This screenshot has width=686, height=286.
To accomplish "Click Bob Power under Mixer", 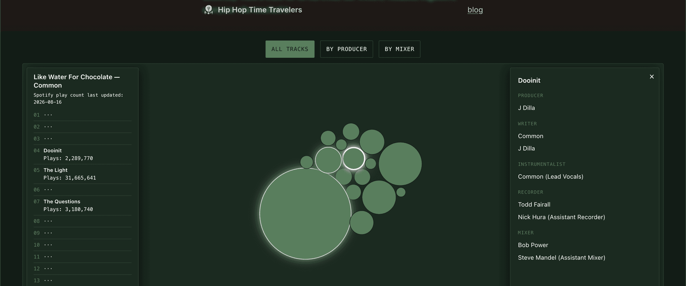I will coord(533,245).
